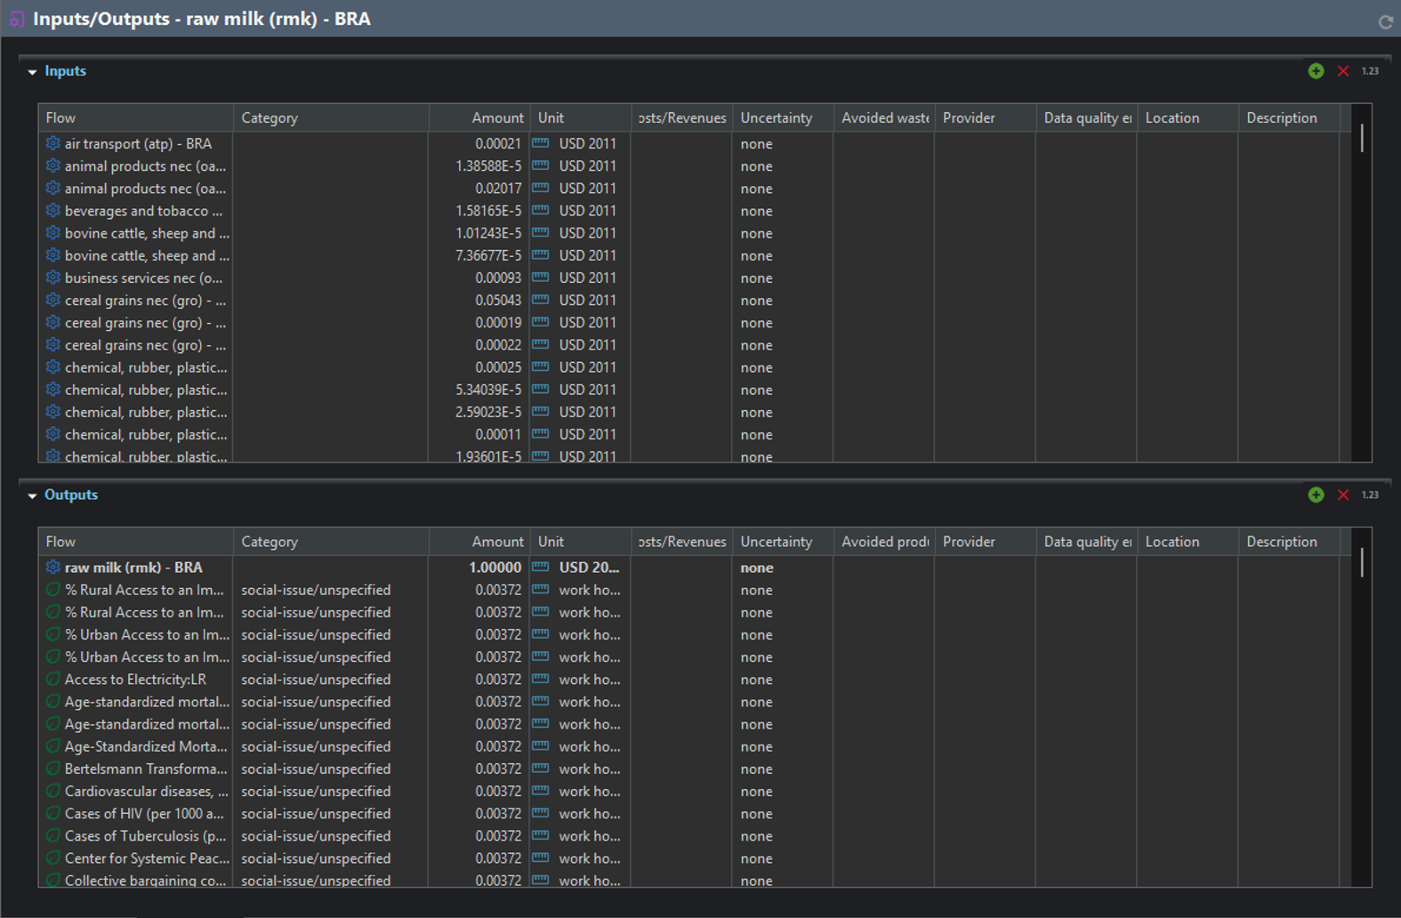Toggle 1.23 number format icon in Outputs section
1401x918 pixels.
[x=1370, y=495]
